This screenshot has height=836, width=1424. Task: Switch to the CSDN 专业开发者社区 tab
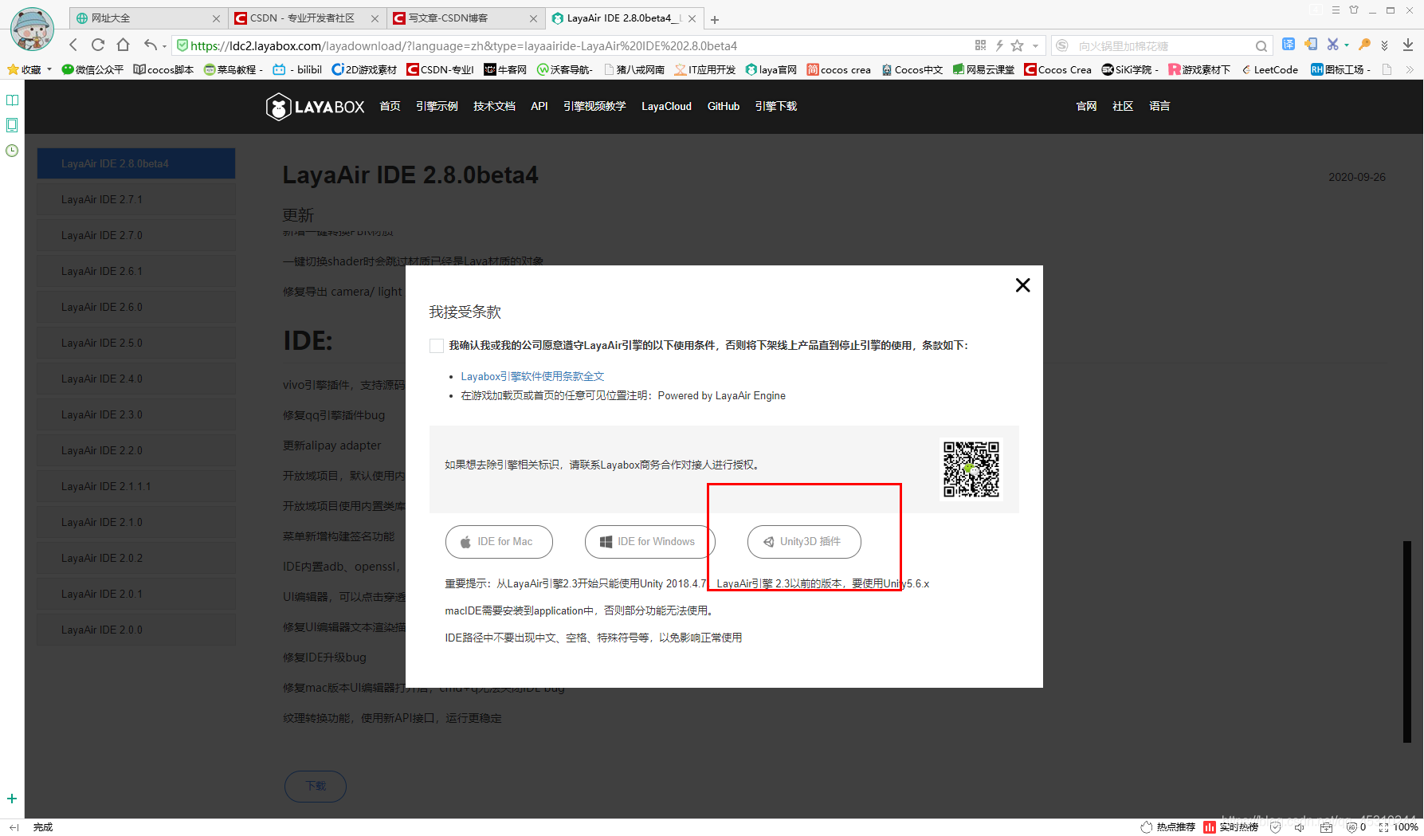coord(303,18)
